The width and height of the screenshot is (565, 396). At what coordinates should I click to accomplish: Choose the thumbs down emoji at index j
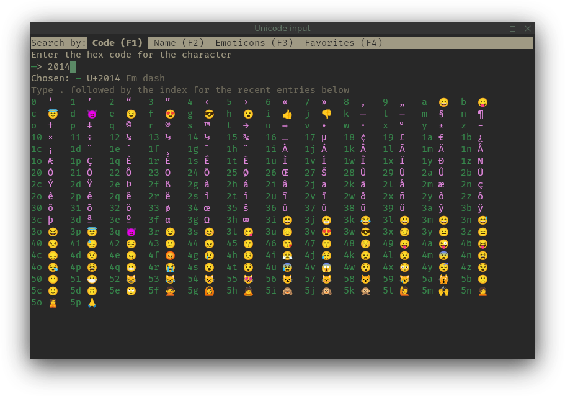[326, 114]
